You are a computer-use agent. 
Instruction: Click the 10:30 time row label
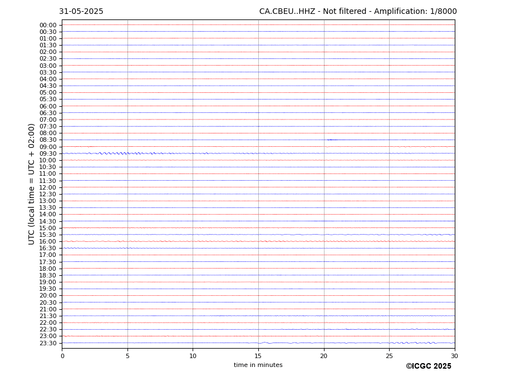pyautogui.click(x=48, y=167)
